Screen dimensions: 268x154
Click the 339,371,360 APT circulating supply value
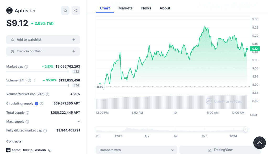(67, 103)
